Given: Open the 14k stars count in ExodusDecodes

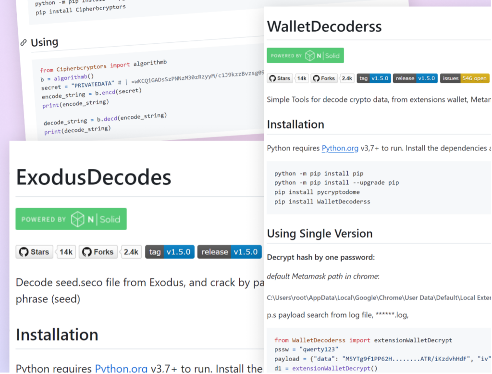Looking at the screenshot, I should point(66,252).
